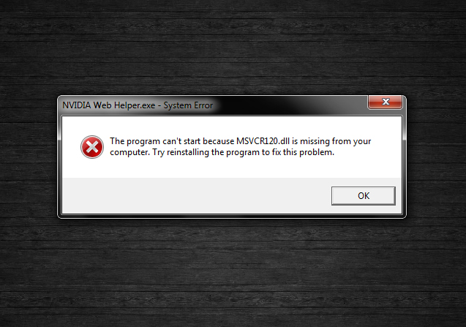Screen dimensions: 466x327
Task: Click the dark wood desktop above the dialog
Action: [232, 48]
